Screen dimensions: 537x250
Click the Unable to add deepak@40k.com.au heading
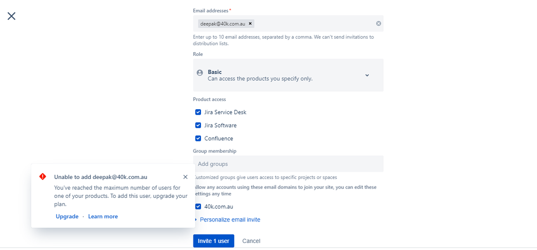(x=101, y=177)
